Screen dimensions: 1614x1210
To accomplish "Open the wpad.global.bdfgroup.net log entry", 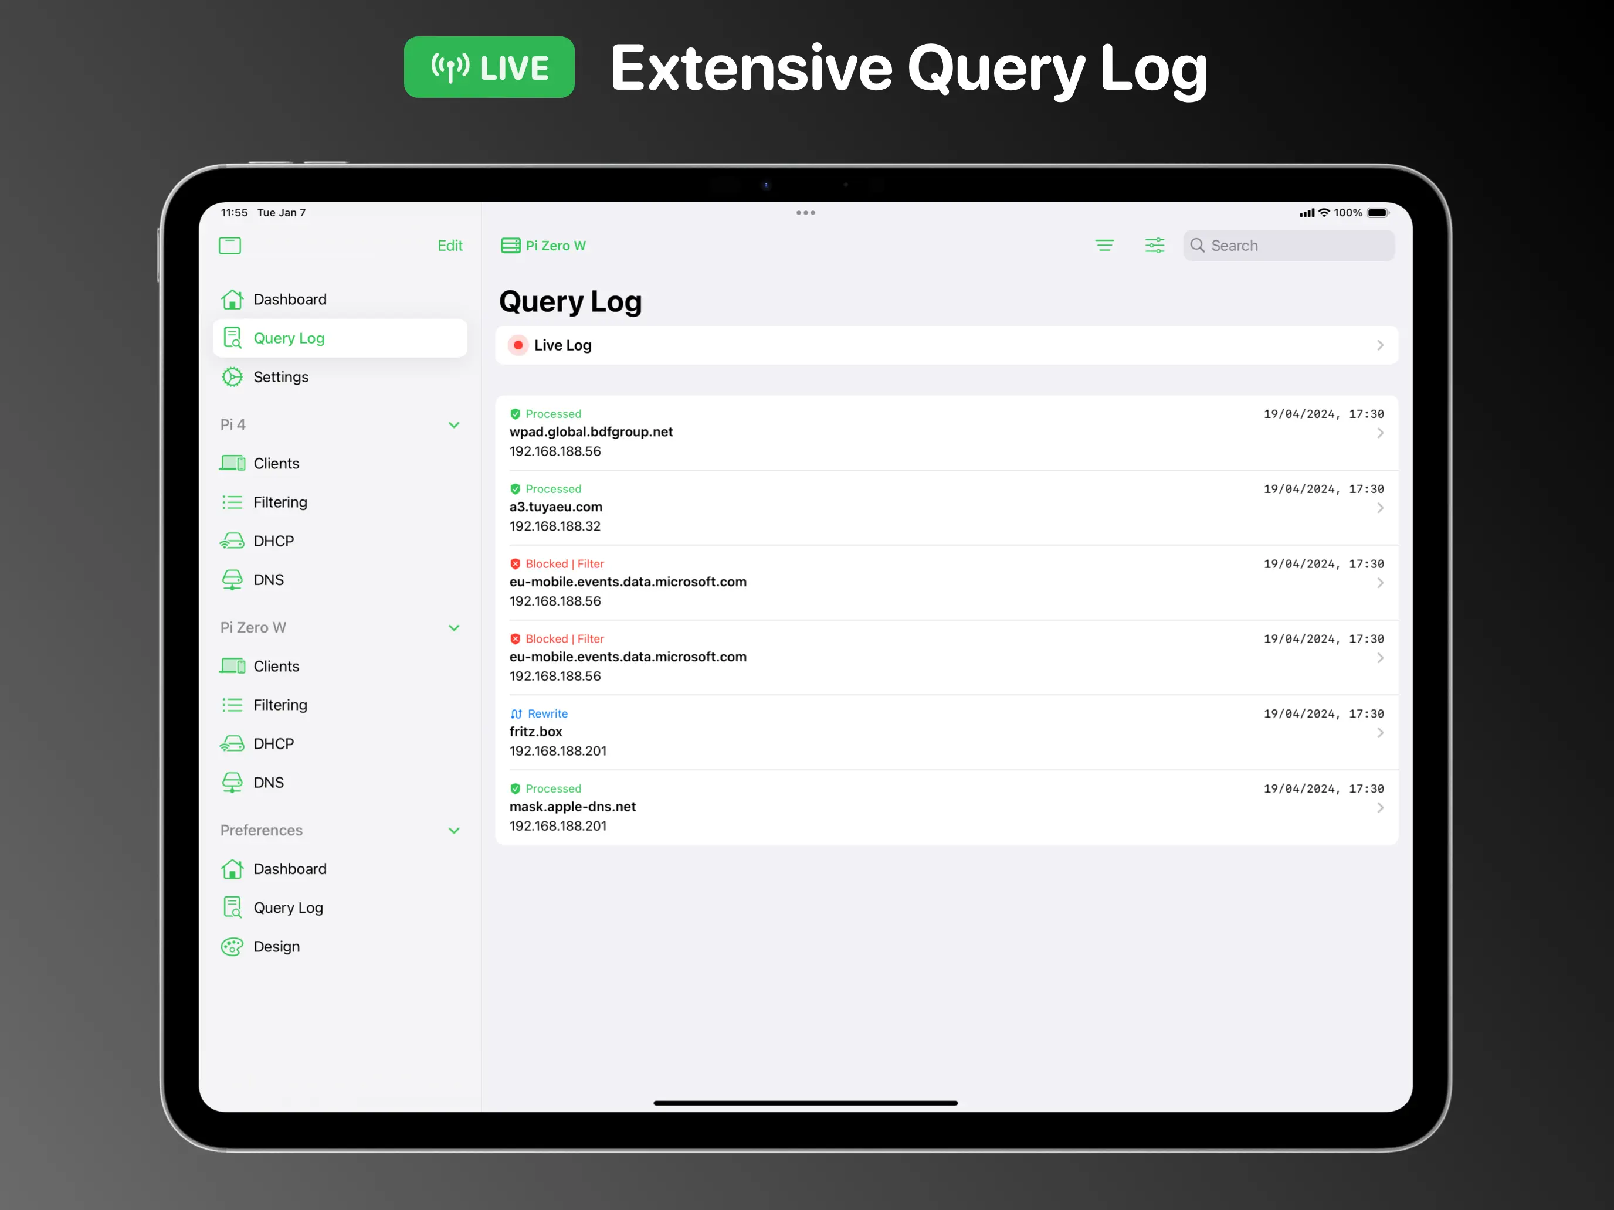I will pyautogui.click(x=945, y=433).
